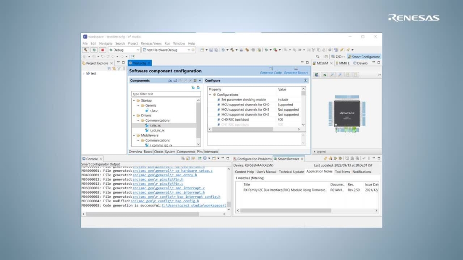Click the type filter text field
The image size is (463, 260).
(166, 94)
